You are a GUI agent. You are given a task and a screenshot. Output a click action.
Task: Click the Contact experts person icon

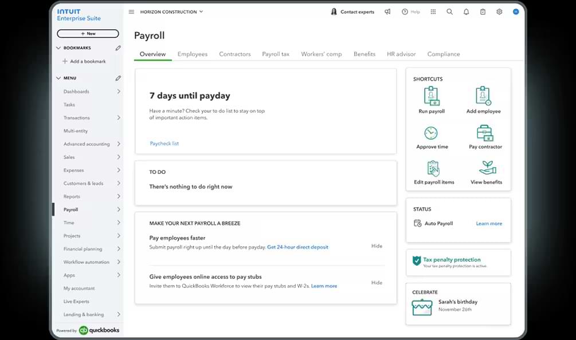pyautogui.click(x=334, y=12)
